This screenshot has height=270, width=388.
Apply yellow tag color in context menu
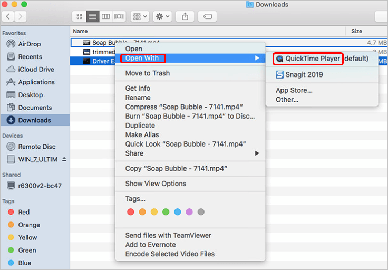click(x=154, y=212)
